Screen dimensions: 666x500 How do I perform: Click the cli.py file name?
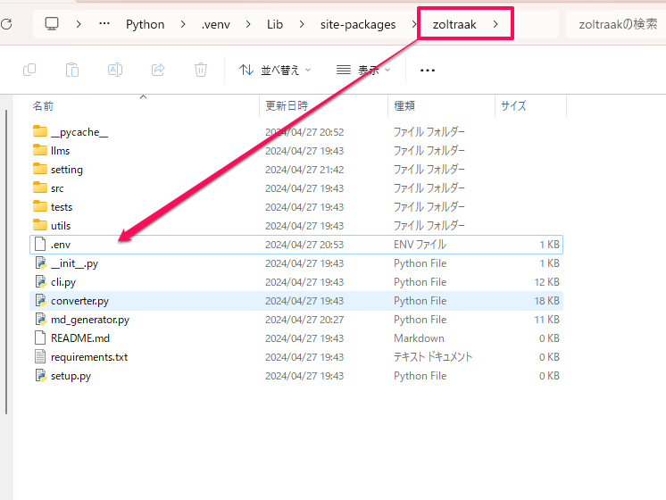click(x=63, y=282)
